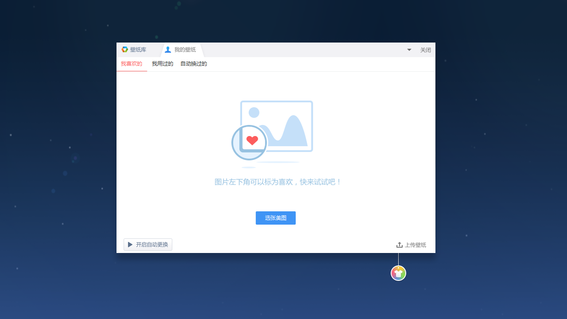Enable automatic wallpaper change via 开启自动更换
Viewport: 567px width, 319px height.
coord(148,245)
